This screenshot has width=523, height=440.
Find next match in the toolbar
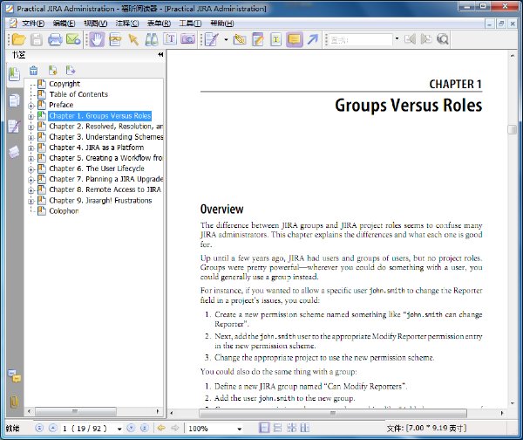[426, 39]
